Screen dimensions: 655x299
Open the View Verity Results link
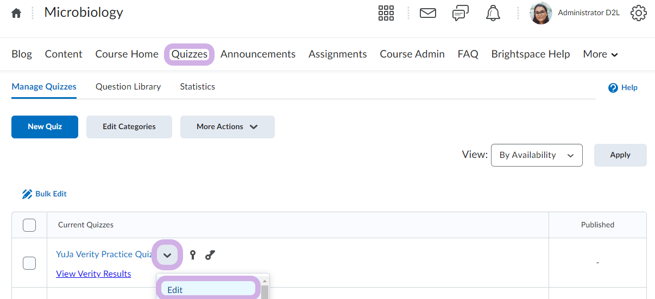(93, 273)
